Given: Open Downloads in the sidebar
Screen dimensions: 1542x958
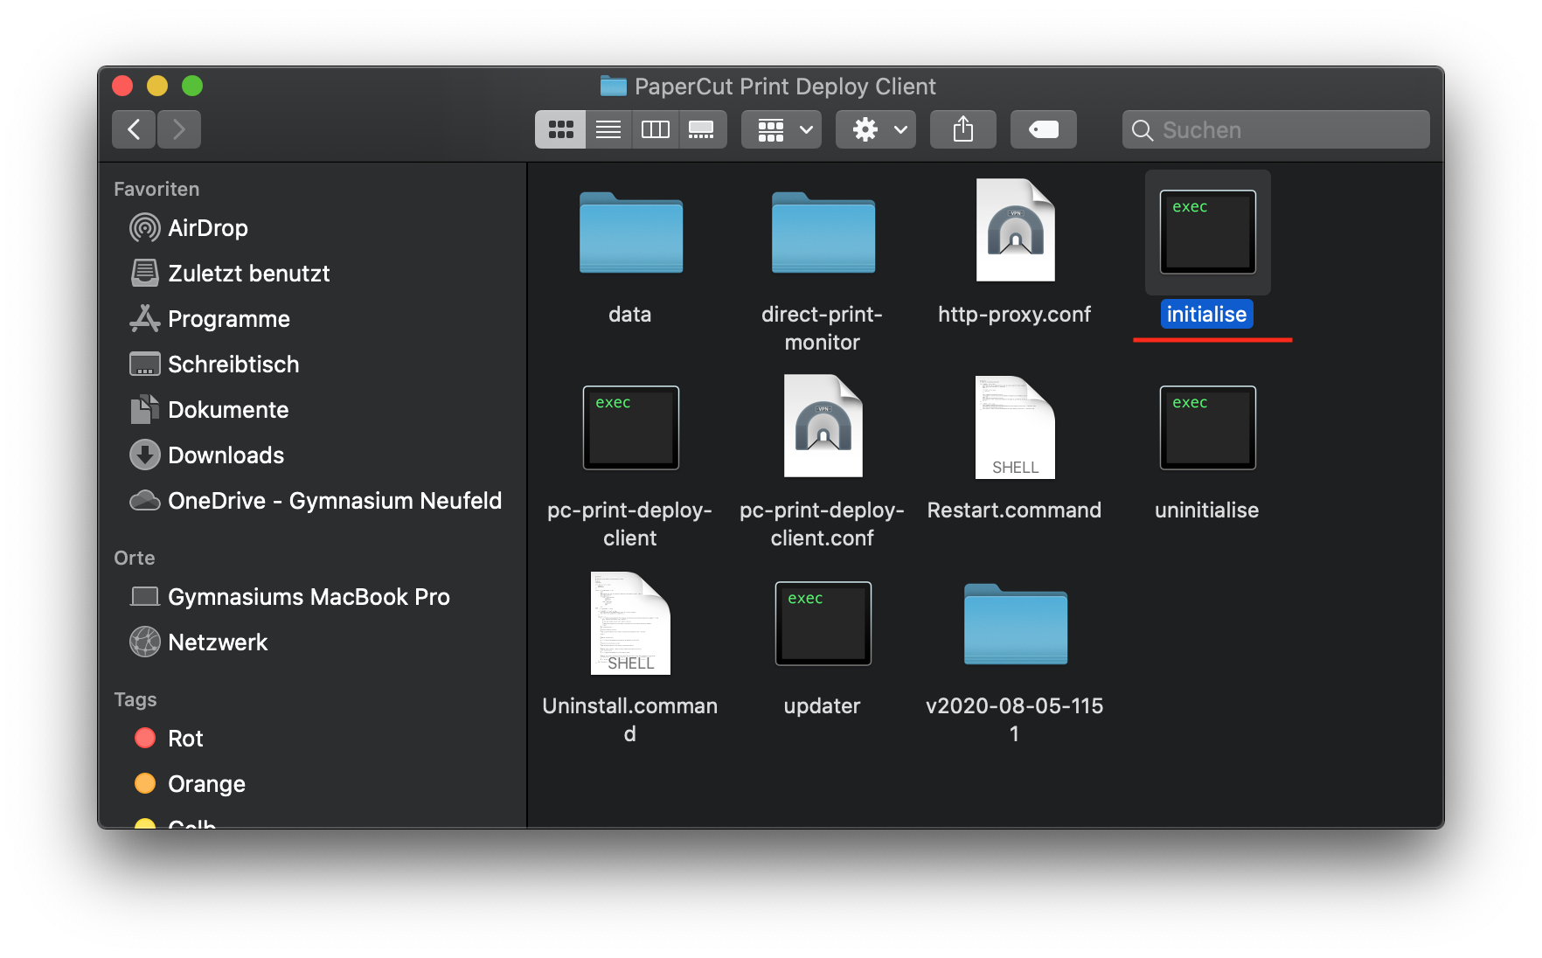Looking at the screenshot, I should 226,455.
